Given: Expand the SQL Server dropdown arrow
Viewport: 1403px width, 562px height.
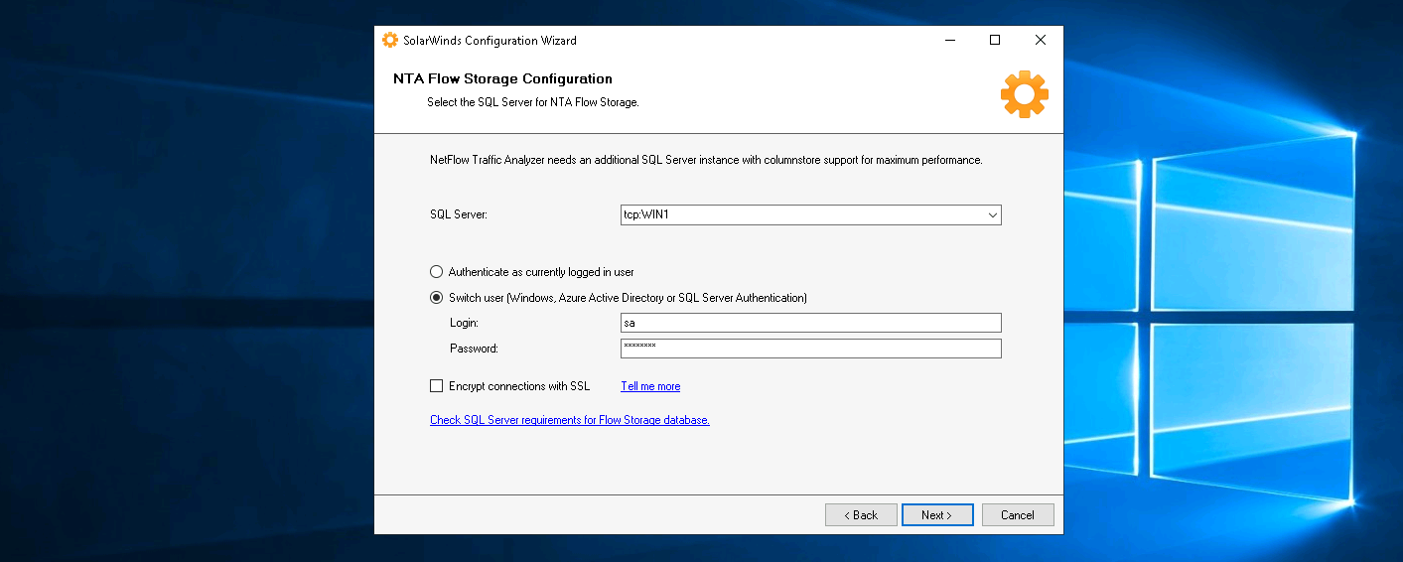Looking at the screenshot, I should coord(992,215).
